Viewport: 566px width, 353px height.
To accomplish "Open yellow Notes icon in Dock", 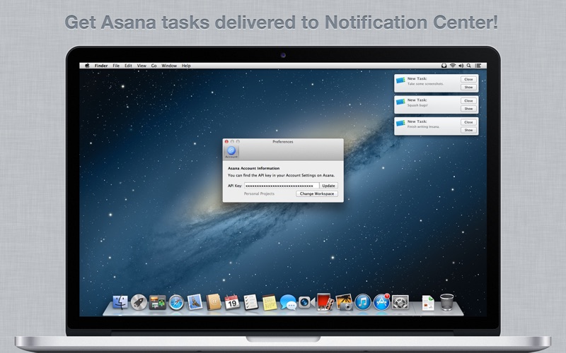I will click(x=270, y=302).
